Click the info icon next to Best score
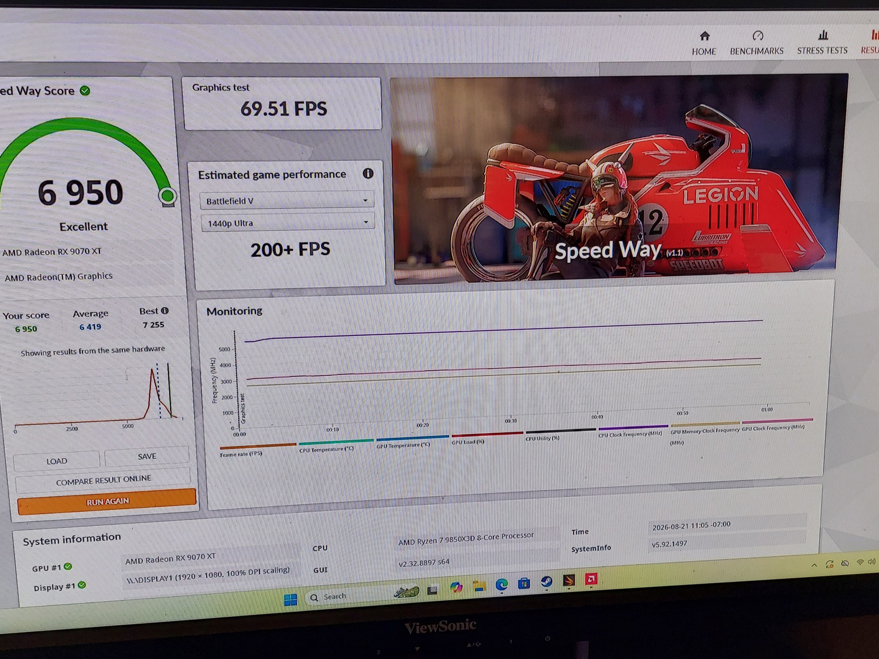 point(165,311)
